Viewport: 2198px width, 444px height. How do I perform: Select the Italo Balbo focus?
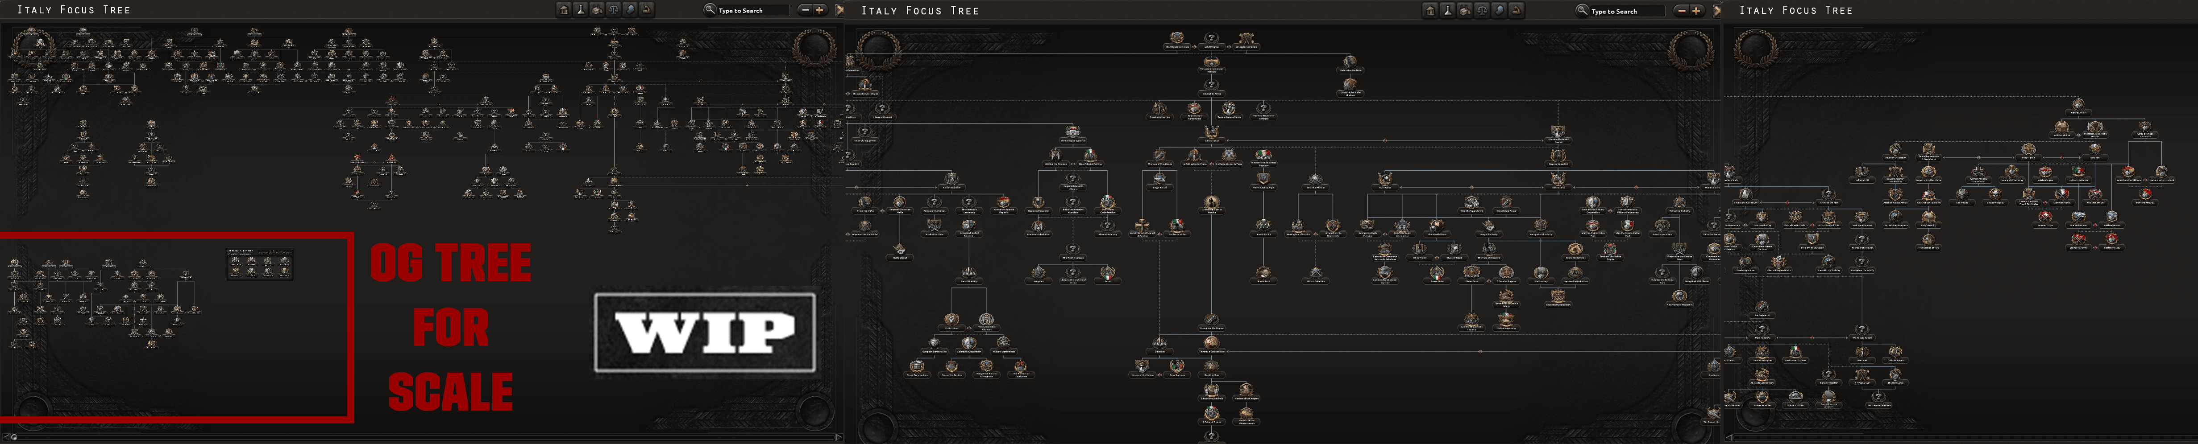[x=1385, y=182]
